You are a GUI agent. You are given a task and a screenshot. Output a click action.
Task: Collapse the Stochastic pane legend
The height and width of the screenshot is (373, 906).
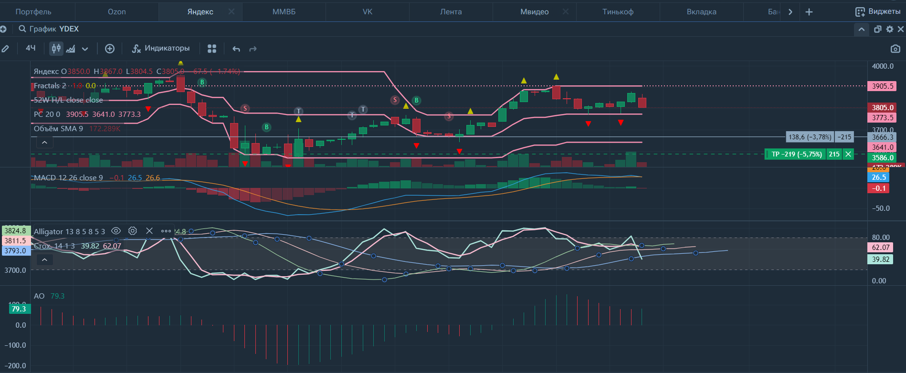(44, 260)
